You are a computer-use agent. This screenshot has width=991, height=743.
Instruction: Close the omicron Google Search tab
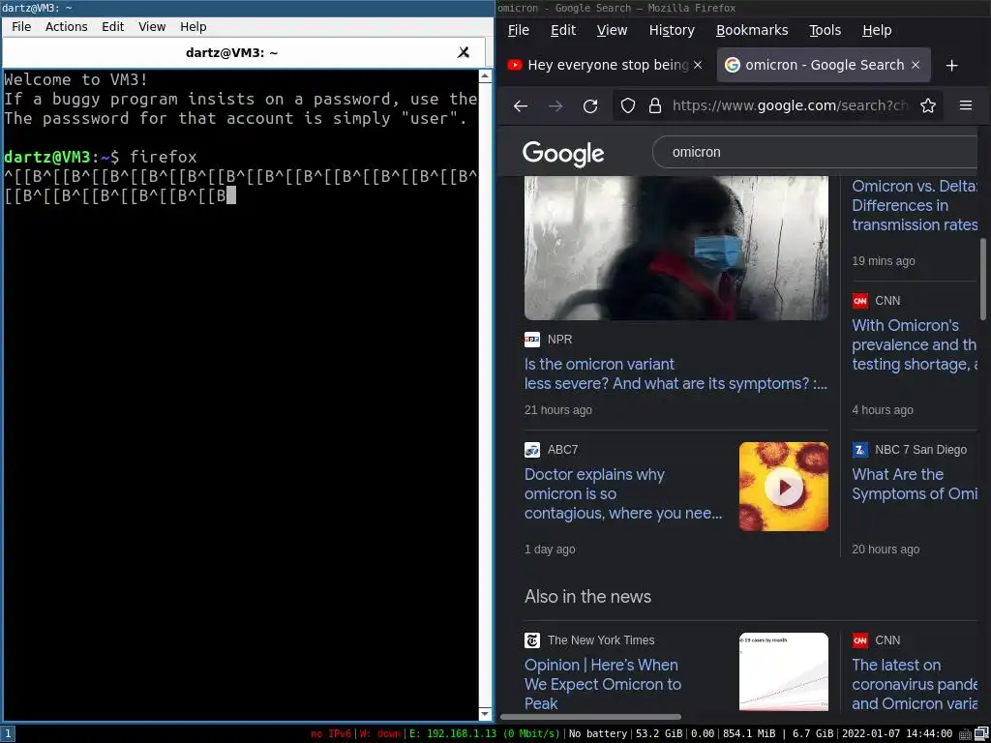[x=916, y=65]
